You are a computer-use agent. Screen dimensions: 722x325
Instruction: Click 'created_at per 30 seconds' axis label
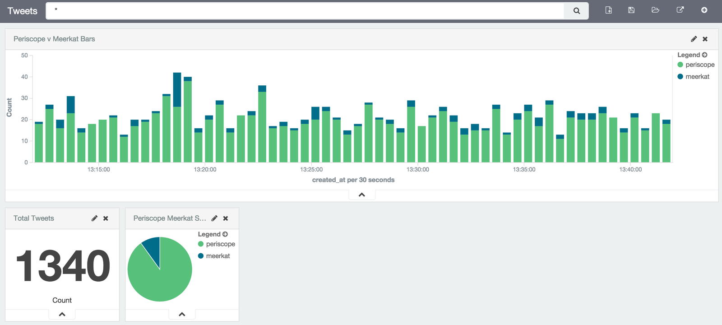353,180
